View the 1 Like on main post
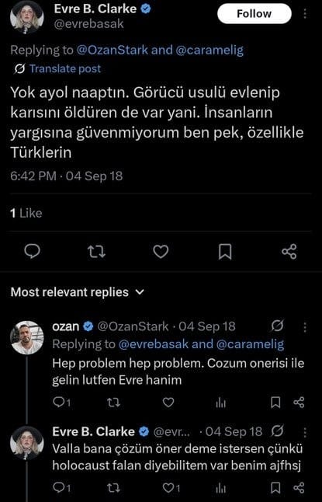322x502 pixels. pos(26,213)
